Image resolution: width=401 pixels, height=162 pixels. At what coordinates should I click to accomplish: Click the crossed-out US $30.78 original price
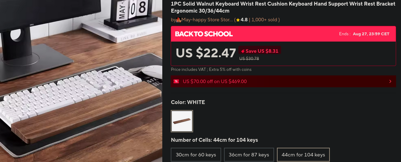(249, 59)
